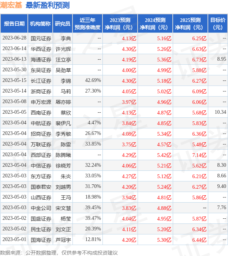Click 国盛证券 institution cell
The image size is (228, 256).
(41, 219)
